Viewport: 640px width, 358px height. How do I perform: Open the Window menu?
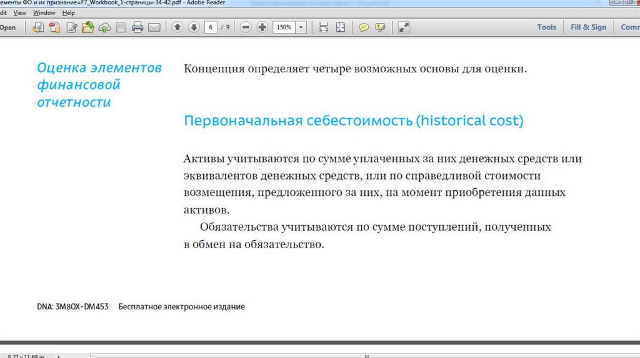[44, 12]
